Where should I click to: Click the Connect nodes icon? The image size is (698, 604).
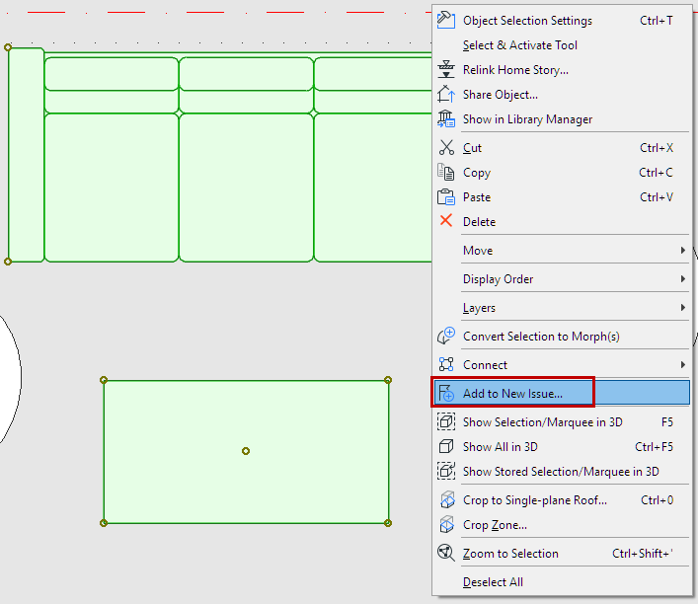(445, 364)
